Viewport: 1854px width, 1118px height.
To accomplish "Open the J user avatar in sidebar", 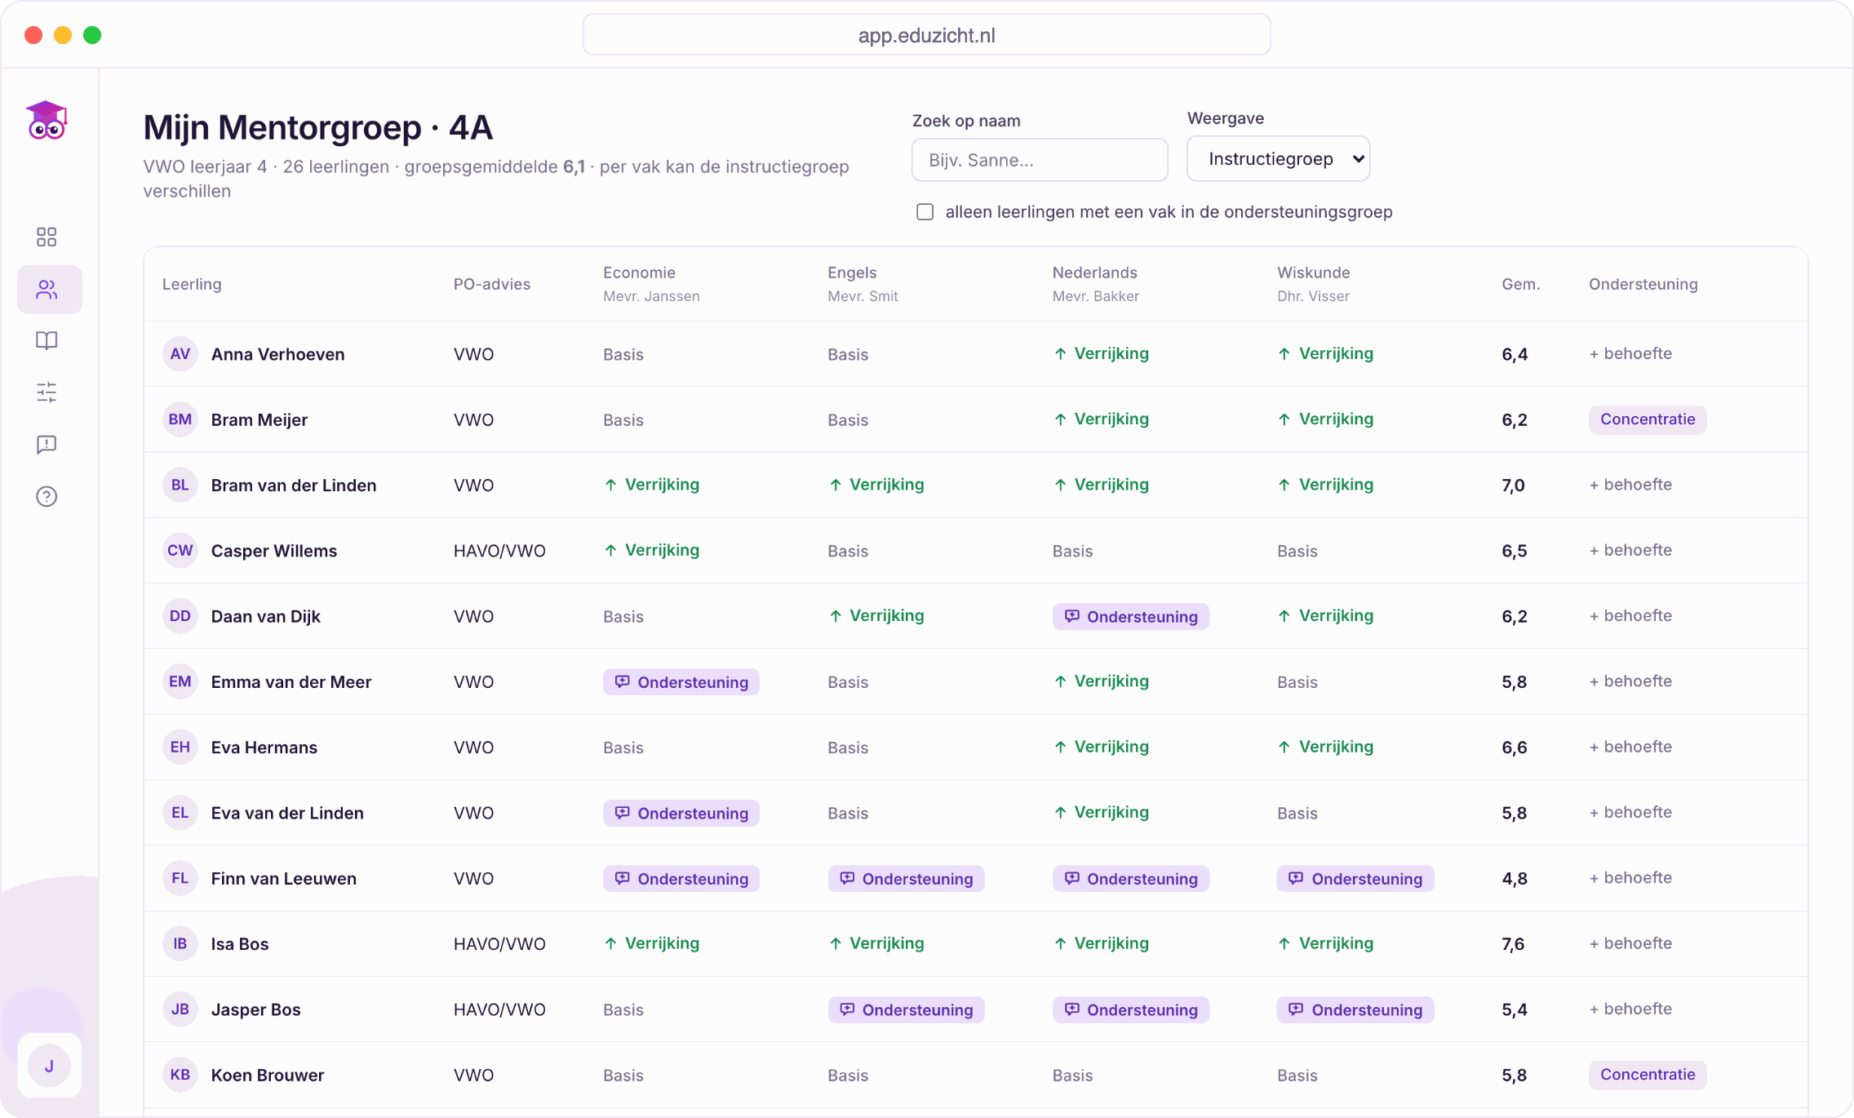I will 49,1066.
